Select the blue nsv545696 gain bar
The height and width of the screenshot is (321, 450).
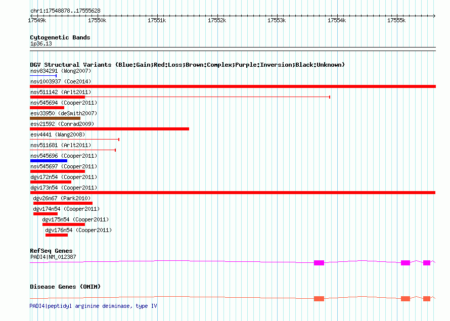pos(49,161)
